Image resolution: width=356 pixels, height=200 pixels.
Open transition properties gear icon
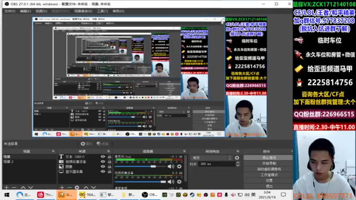(237, 158)
